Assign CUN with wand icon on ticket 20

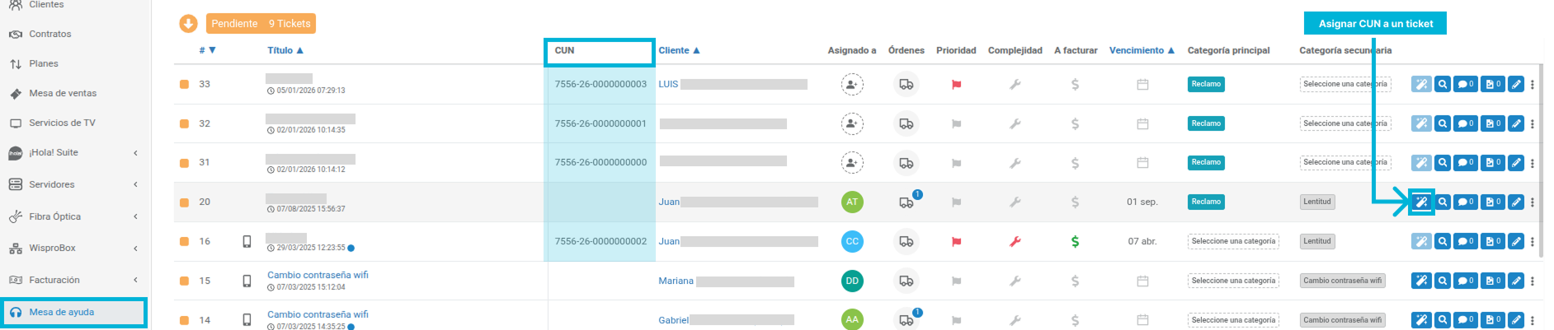1421,202
